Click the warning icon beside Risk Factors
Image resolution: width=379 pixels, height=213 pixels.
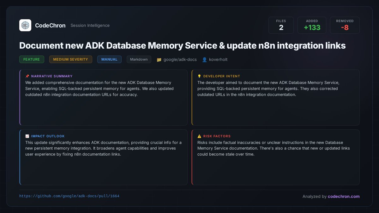(x=199, y=136)
